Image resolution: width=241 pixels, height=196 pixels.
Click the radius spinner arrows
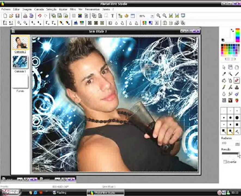[237, 144]
